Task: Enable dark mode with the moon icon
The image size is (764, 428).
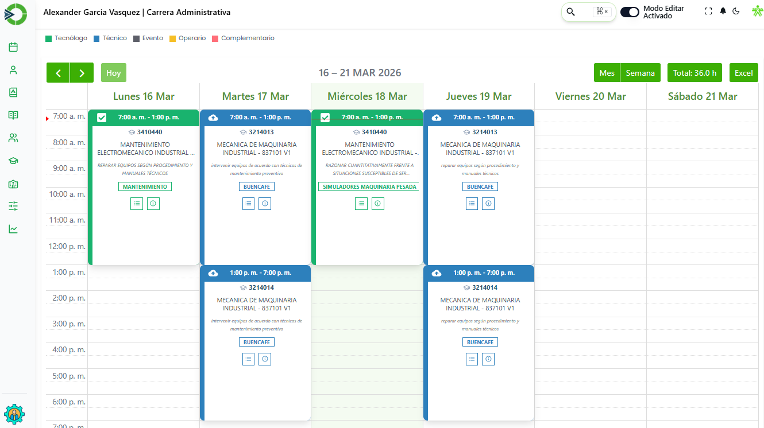Action: pos(736,11)
